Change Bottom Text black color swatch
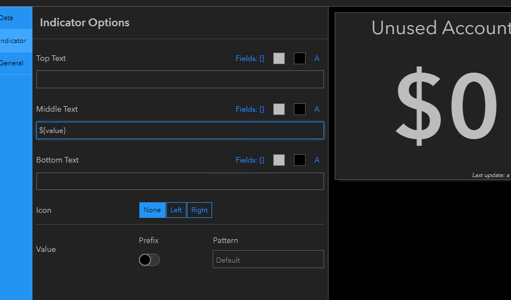The height and width of the screenshot is (300, 511). coord(299,160)
